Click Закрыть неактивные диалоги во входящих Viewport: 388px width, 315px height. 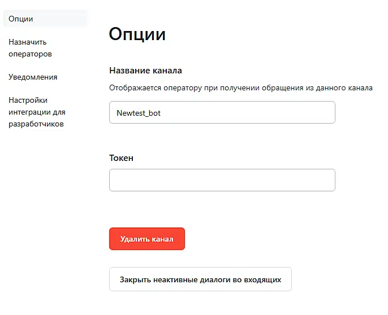coord(200,279)
